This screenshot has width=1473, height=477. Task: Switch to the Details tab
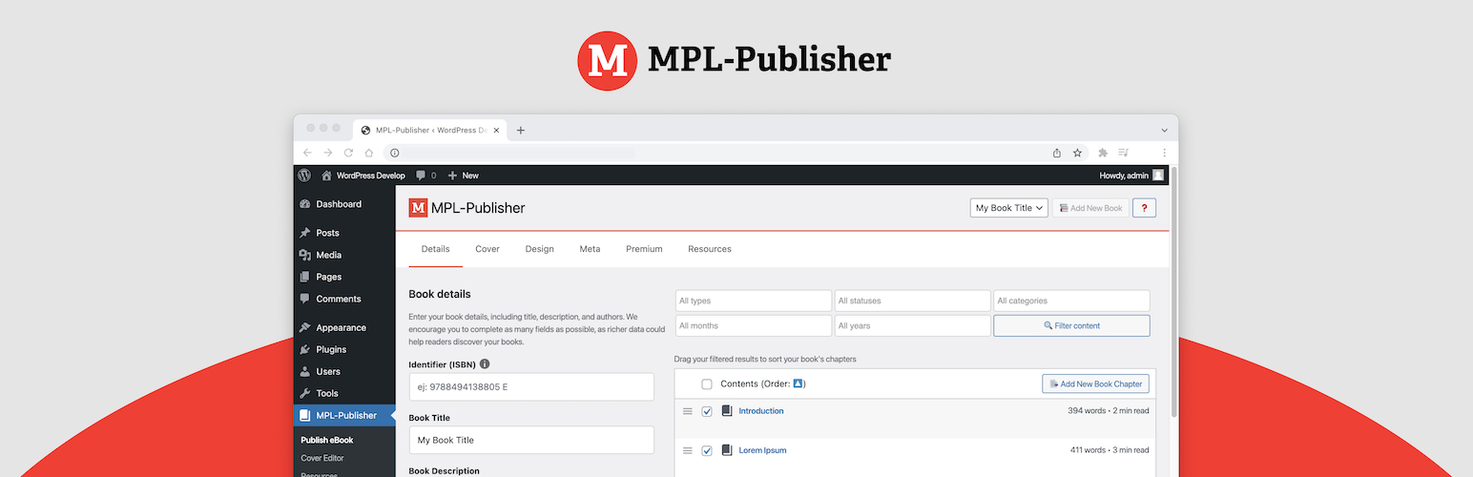435,249
